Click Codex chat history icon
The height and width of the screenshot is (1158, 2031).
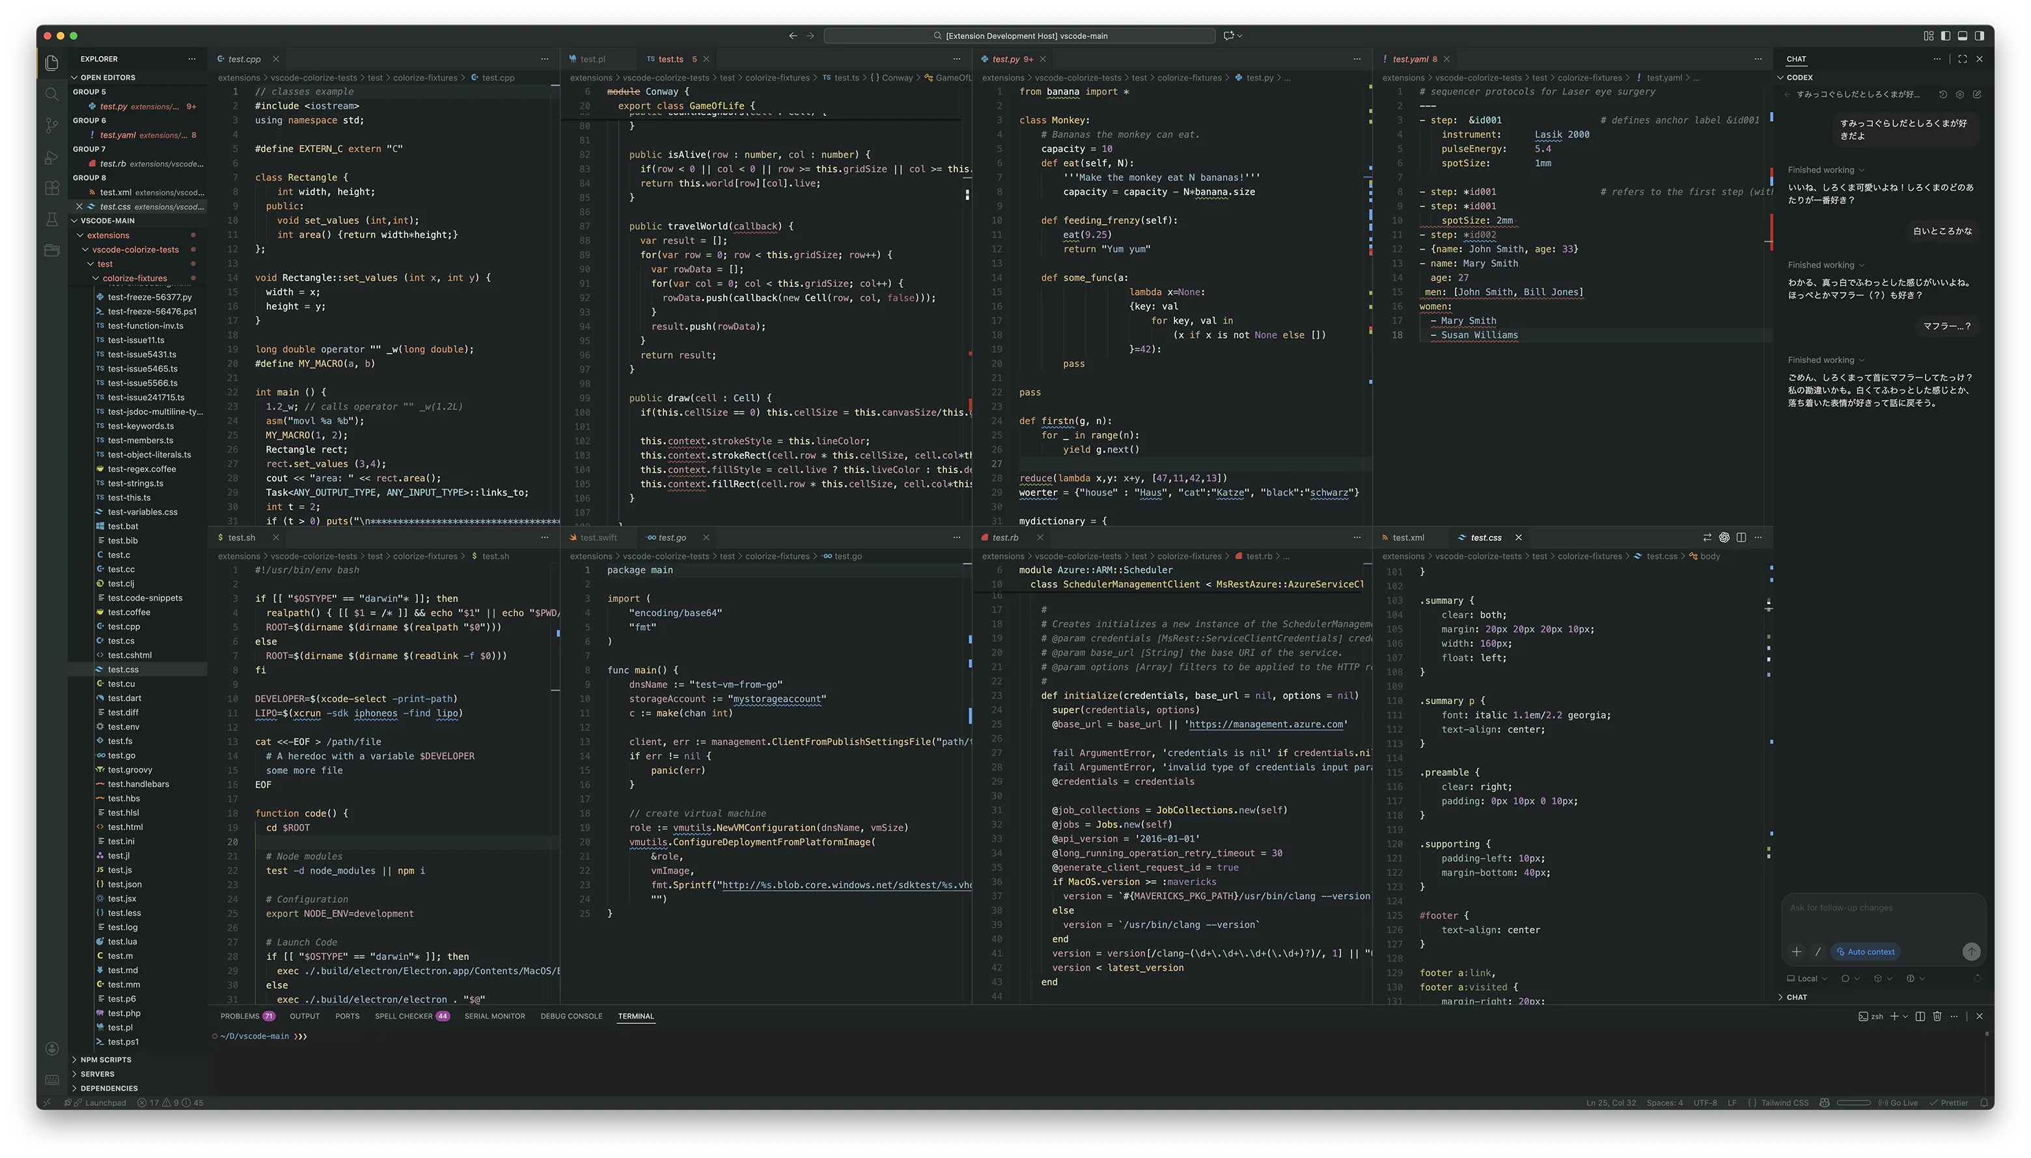tap(1942, 94)
